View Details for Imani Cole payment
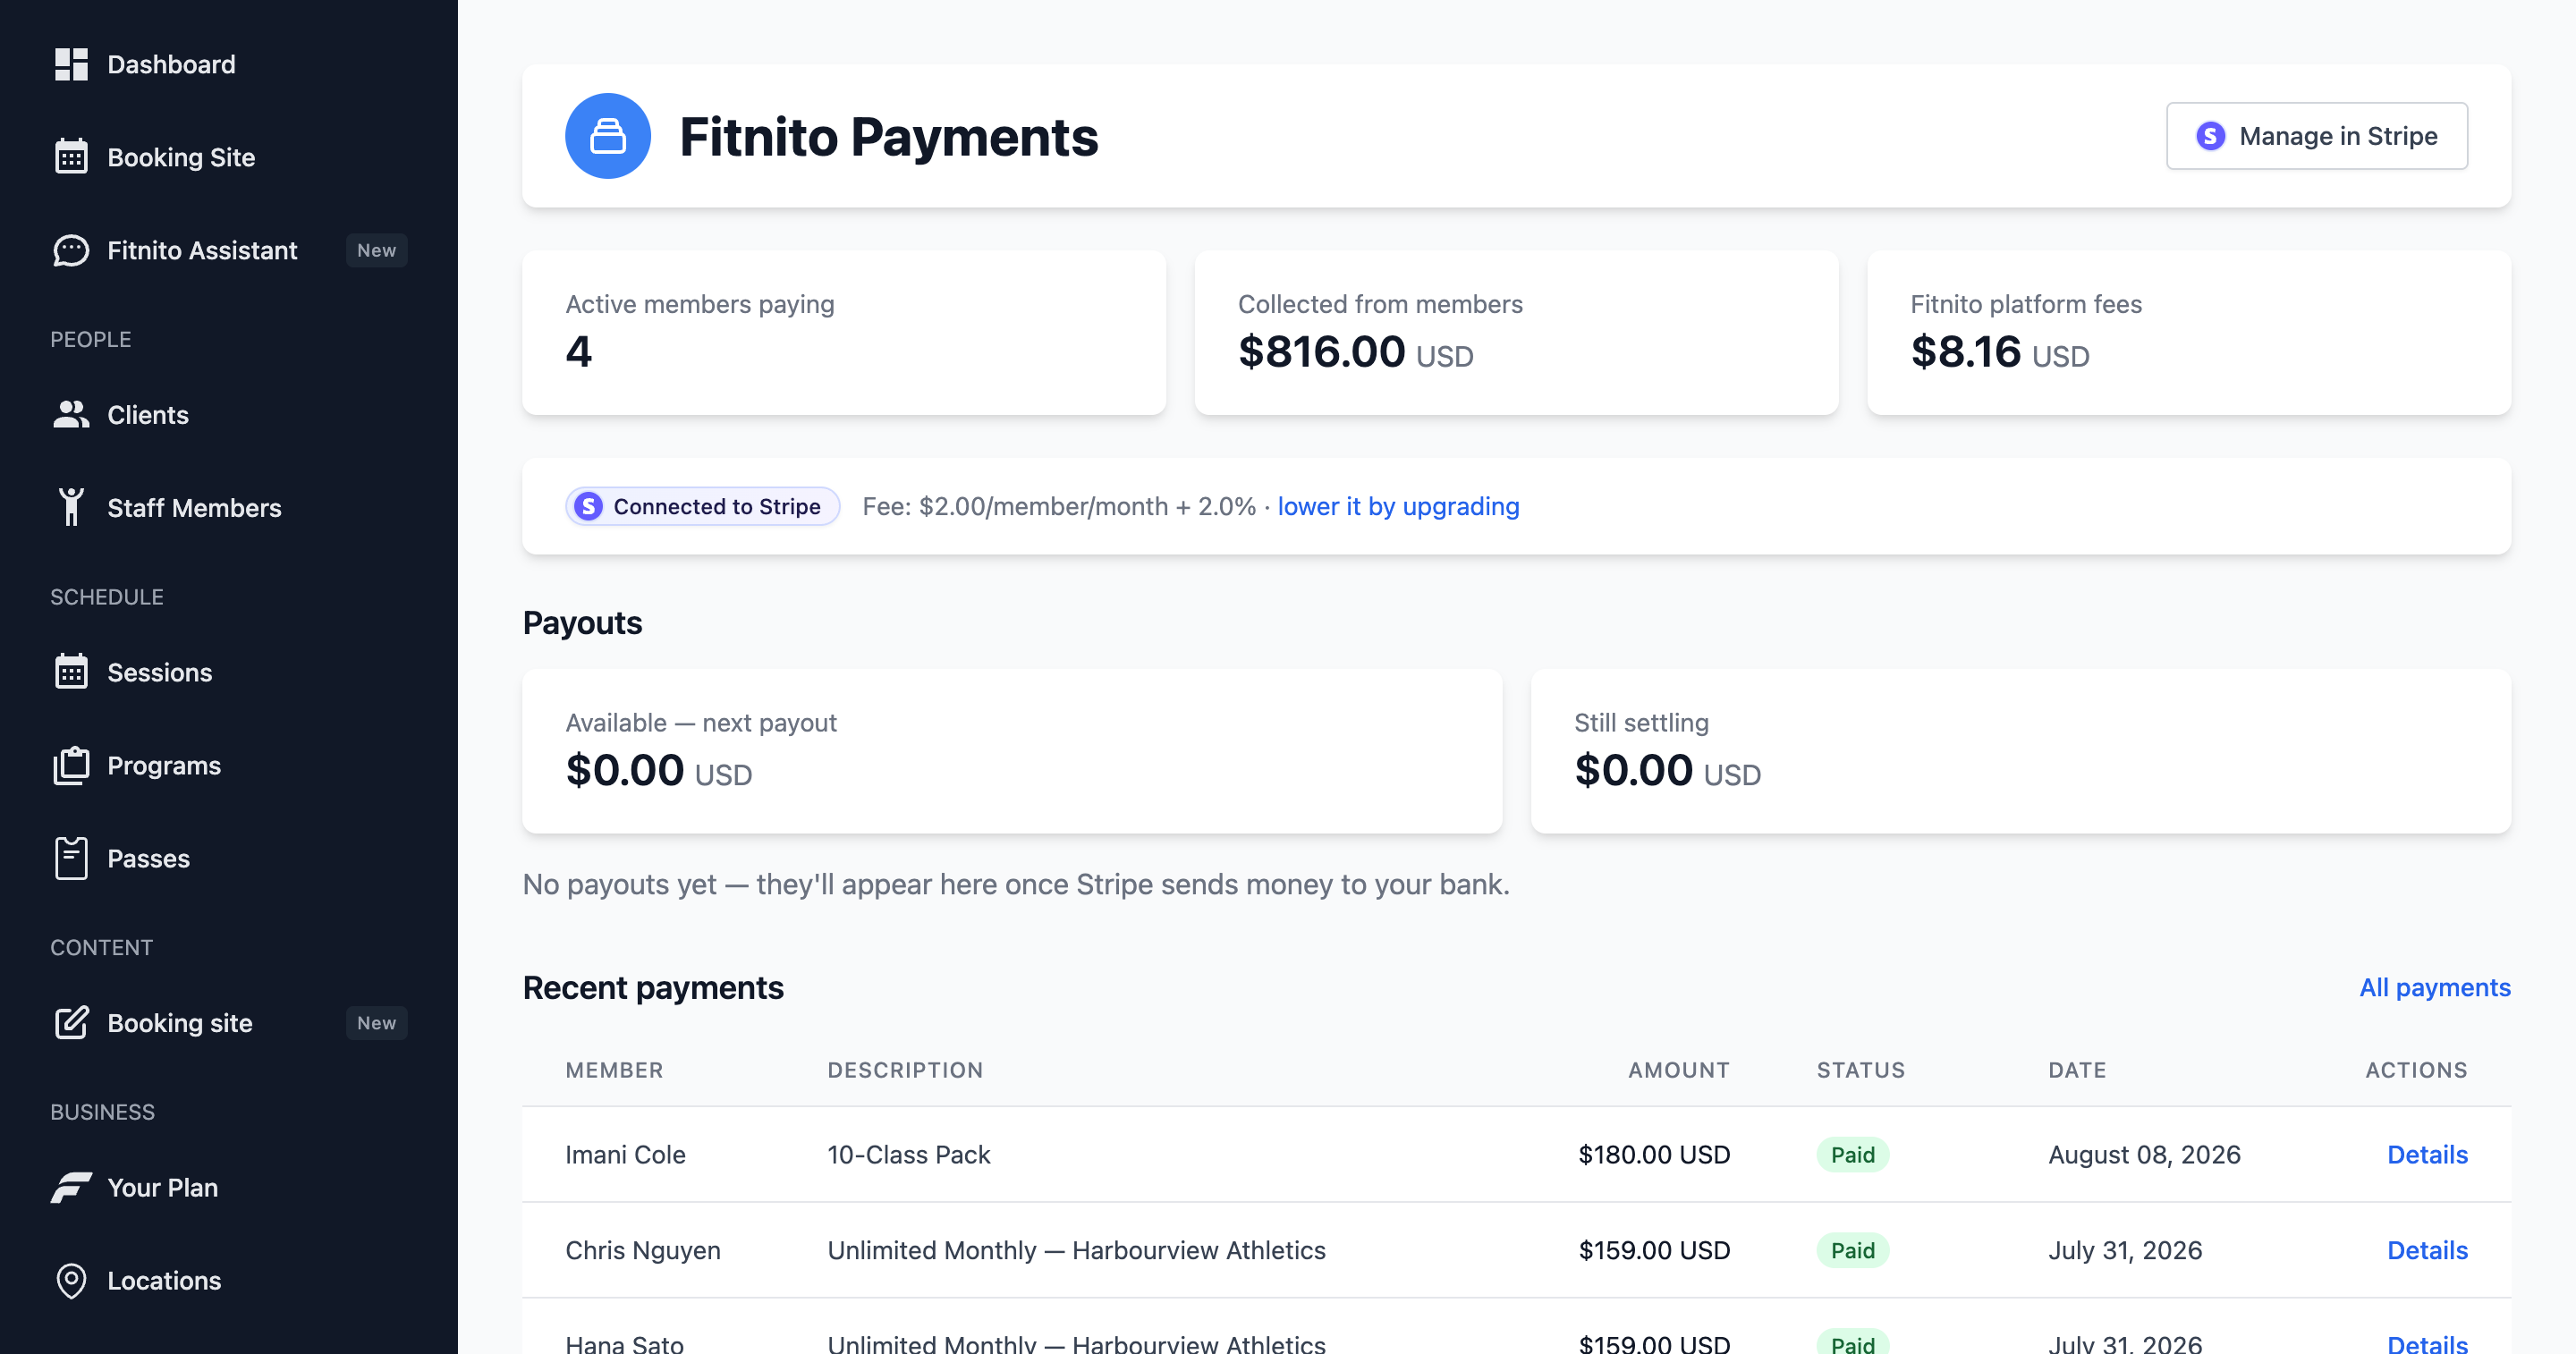2576x1354 pixels. (x=2427, y=1155)
